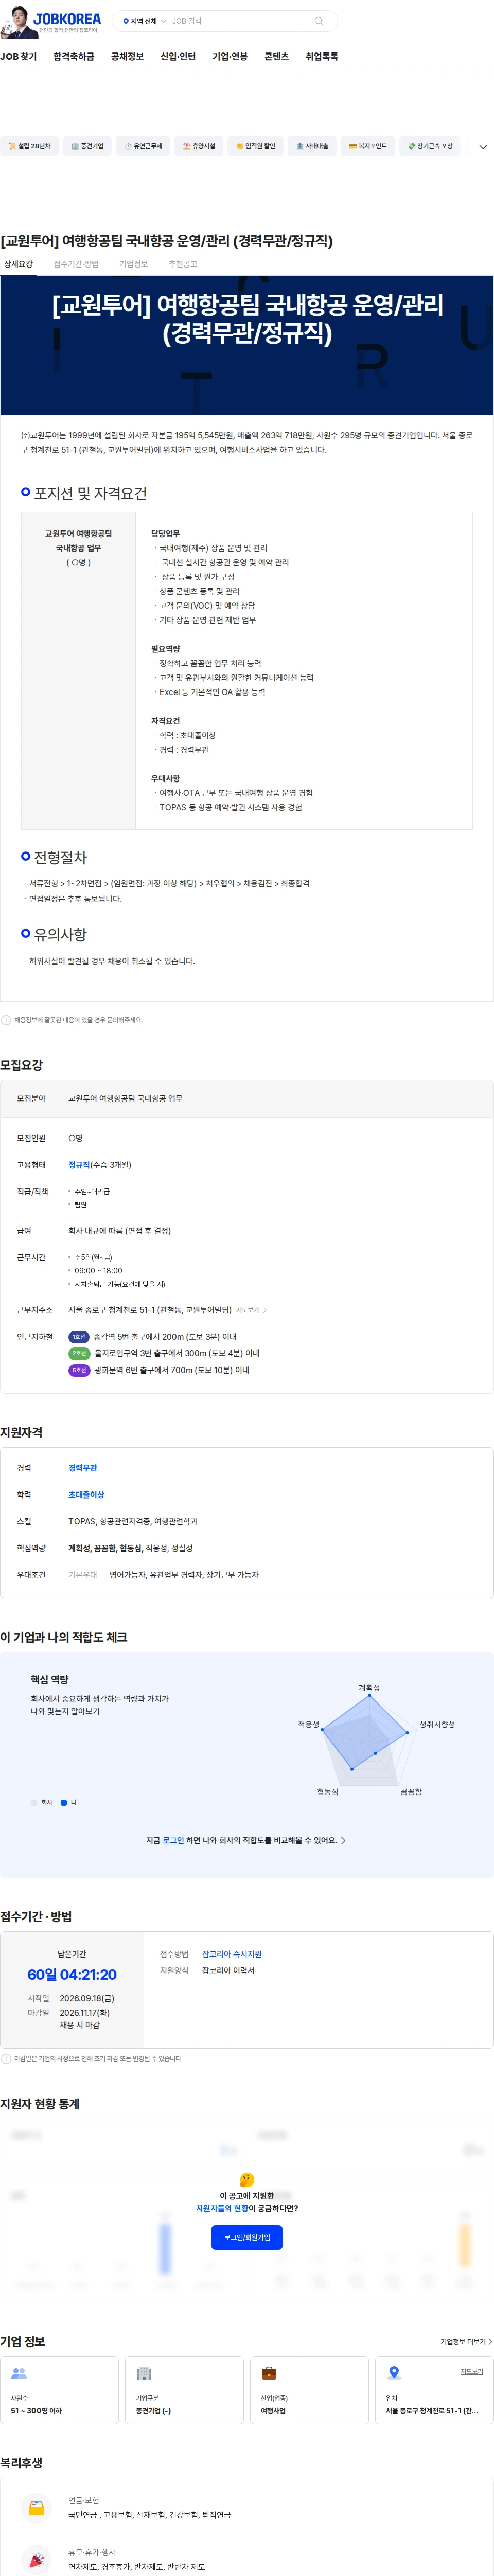Click the 유연근무제 tag chip

click(x=143, y=146)
